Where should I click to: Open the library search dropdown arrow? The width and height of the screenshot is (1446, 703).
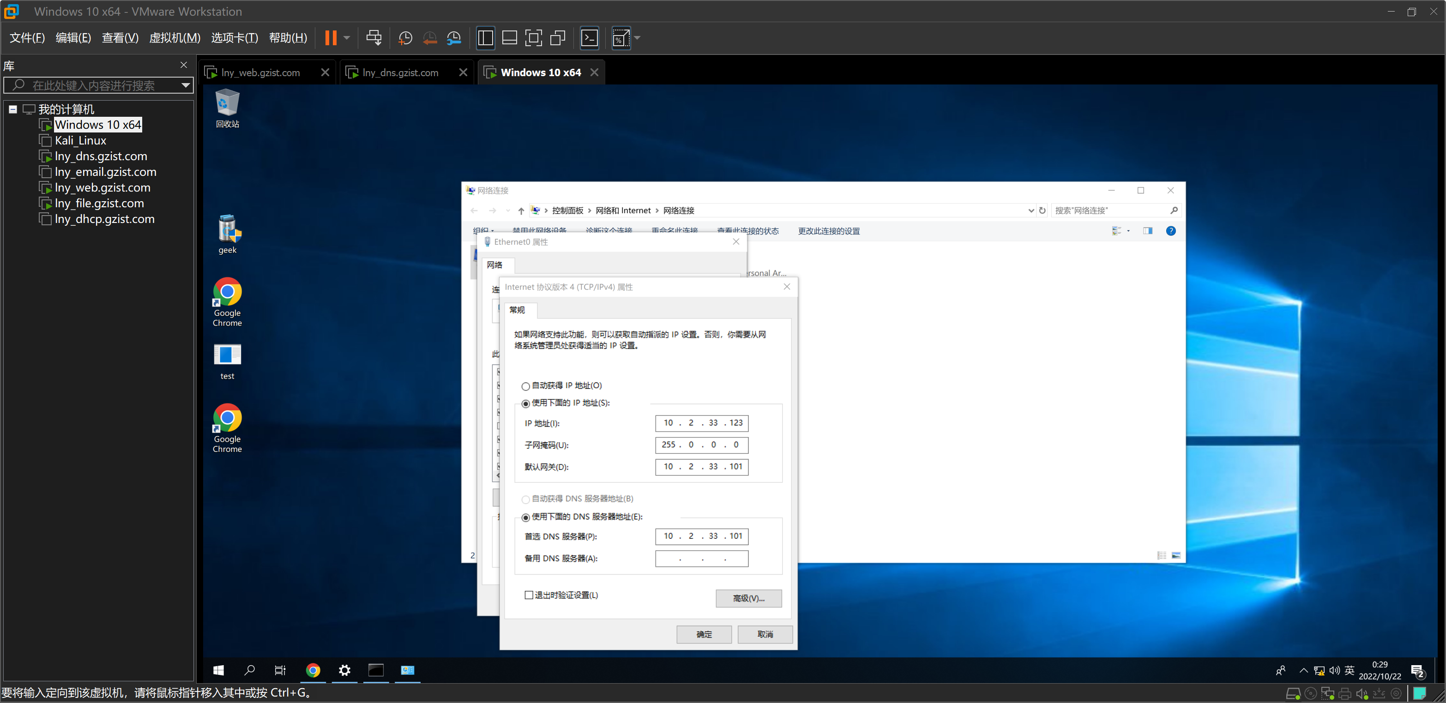pos(185,85)
